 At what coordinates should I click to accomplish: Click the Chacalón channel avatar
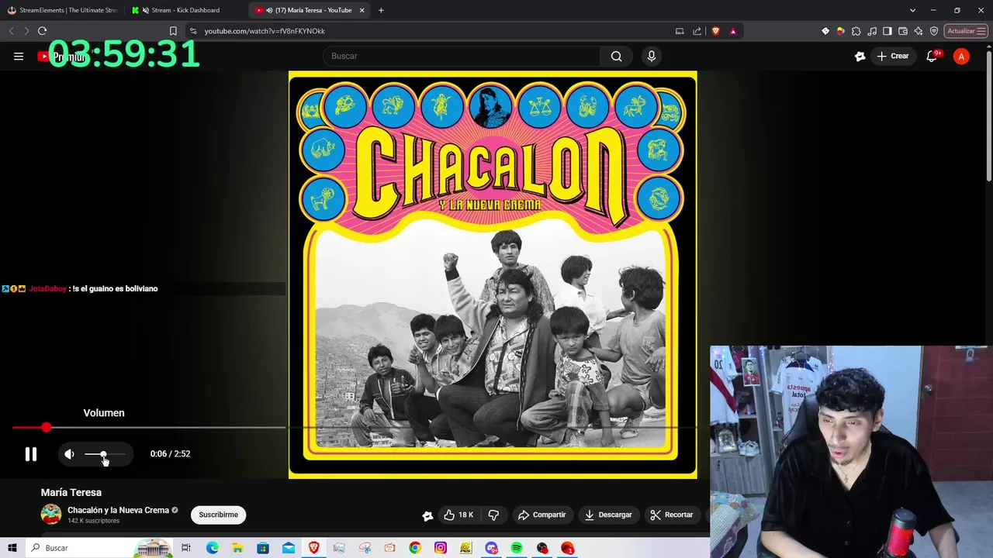point(51,515)
